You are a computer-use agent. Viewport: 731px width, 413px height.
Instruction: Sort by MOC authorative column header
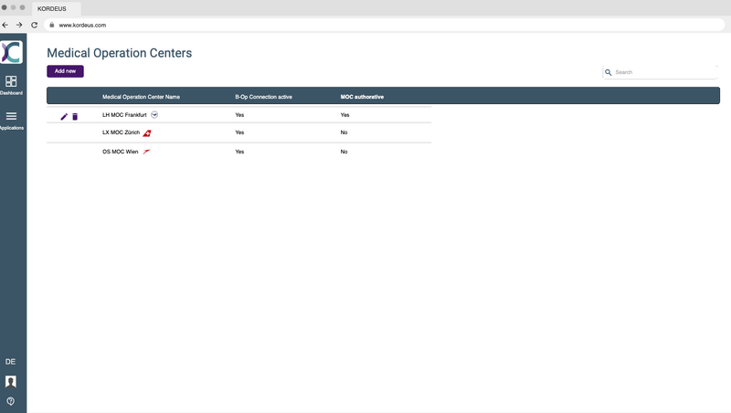tap(362, 96)
